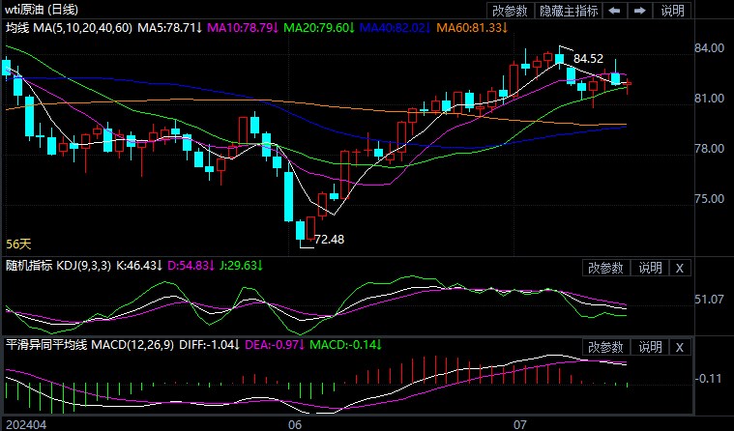
Task: Click the lowest candlestick near 72.48
Action: tap(300, 231)
